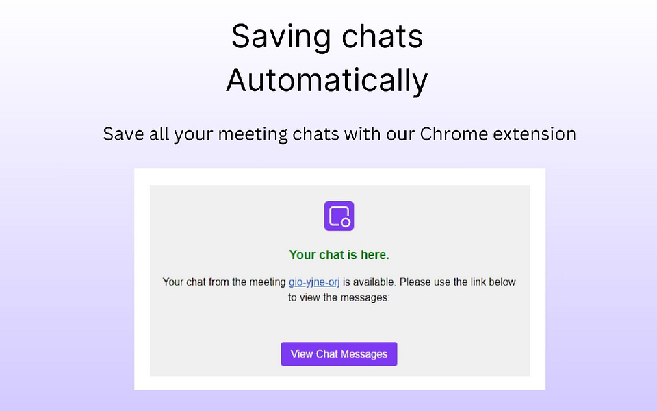Click the green "Your chat is here." heading
657x411 pixels.
click(x=339, y=255)
